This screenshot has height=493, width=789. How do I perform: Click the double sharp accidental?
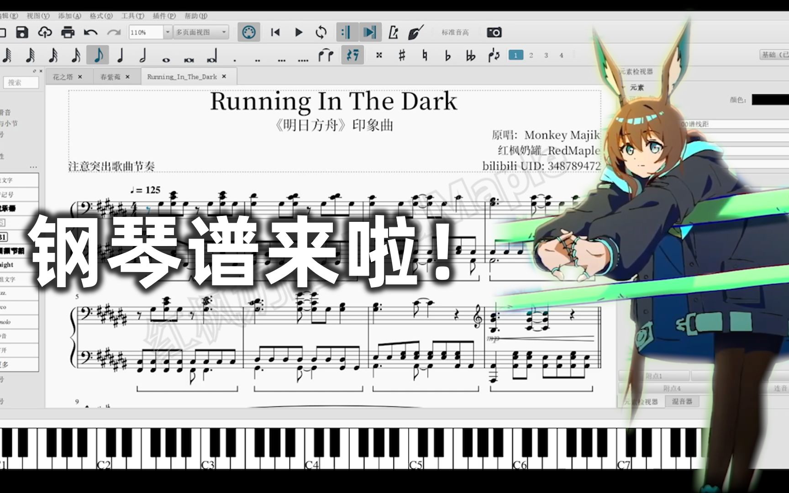(x=379, y=55)
